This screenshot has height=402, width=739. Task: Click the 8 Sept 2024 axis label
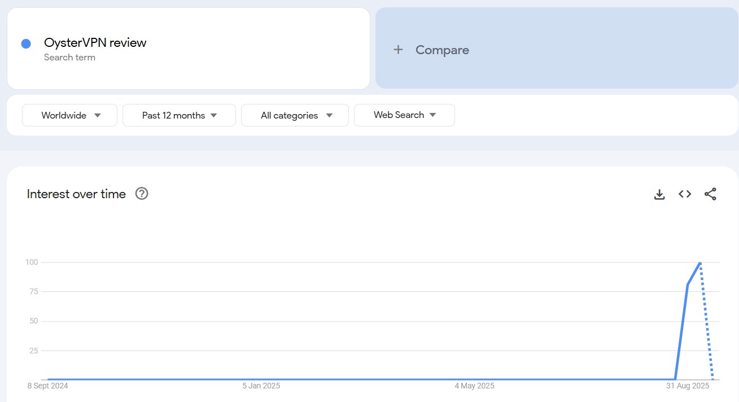(48, 386)
